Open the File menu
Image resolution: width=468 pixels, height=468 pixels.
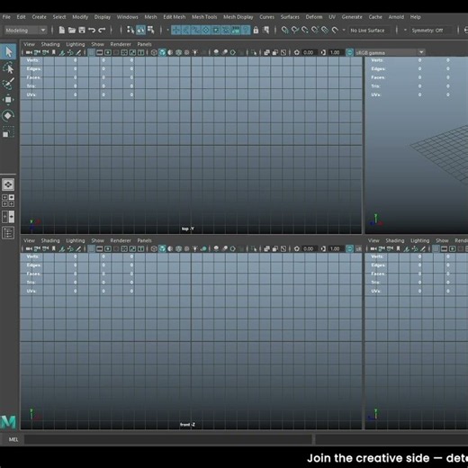point(6,17)
